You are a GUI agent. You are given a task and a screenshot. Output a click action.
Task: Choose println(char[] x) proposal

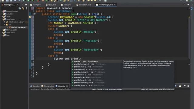[96, 69]
